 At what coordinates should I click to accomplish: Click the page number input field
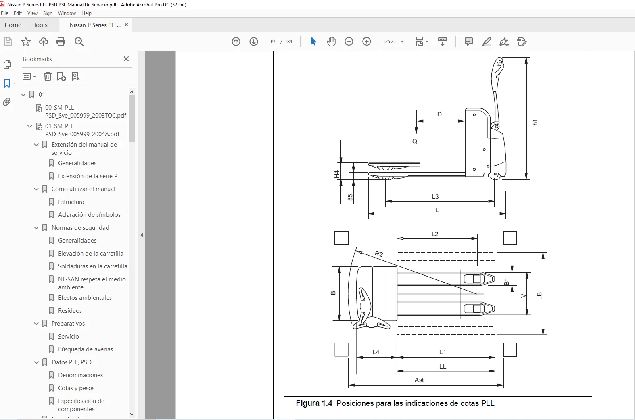point(272,42)
